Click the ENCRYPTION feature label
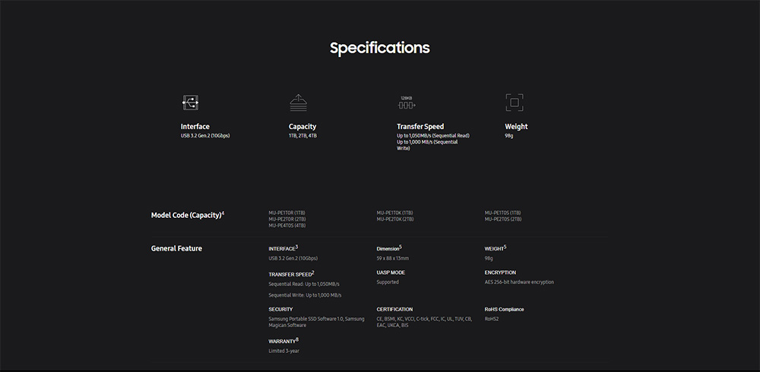760x372 pixels. pos(500,273)
